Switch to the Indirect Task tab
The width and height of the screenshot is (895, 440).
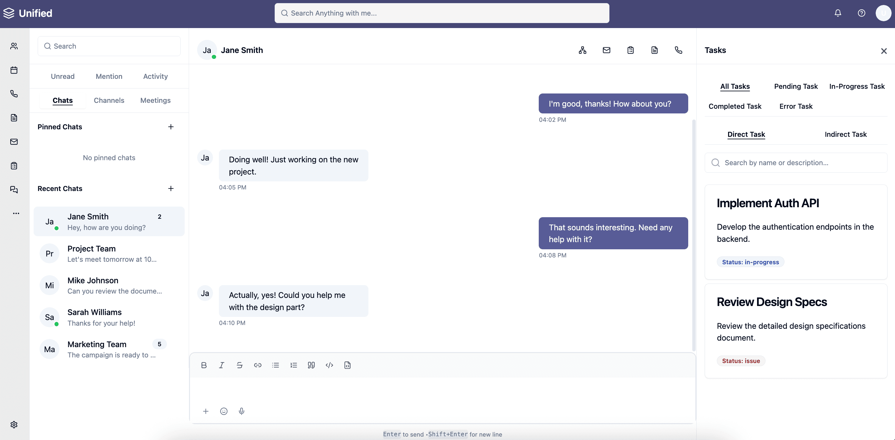point(846,134)
